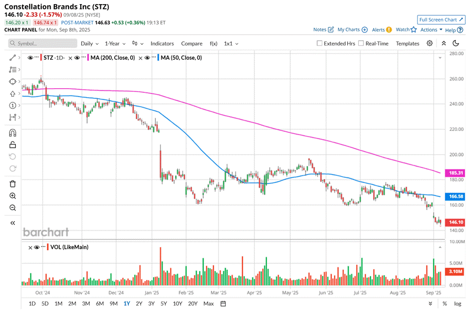Viewport: 476px width, 312px height.
Task: Open the chart type dropdown
Action: [138, 43]
